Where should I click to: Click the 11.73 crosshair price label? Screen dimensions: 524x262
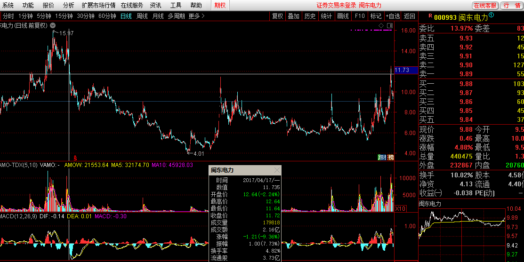406,70
